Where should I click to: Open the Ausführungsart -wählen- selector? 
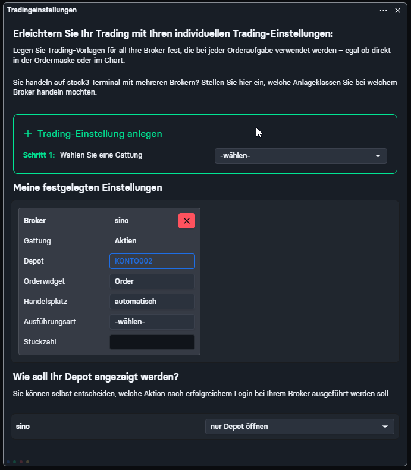[152, 322]
